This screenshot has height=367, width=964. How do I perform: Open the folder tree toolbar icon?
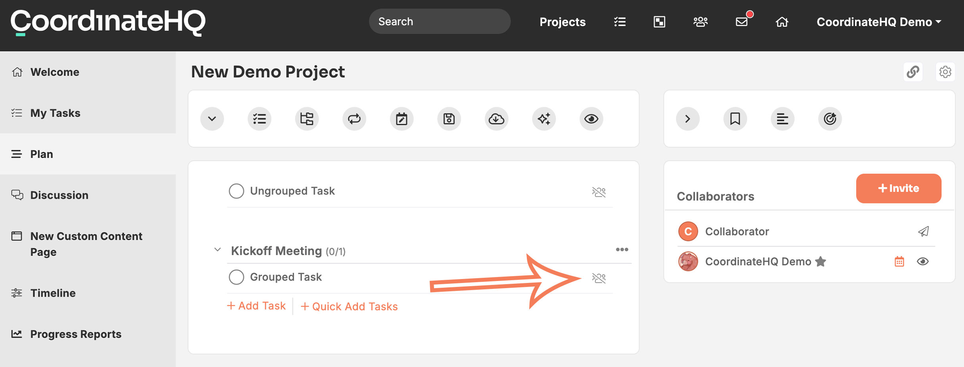coord(307,119)
